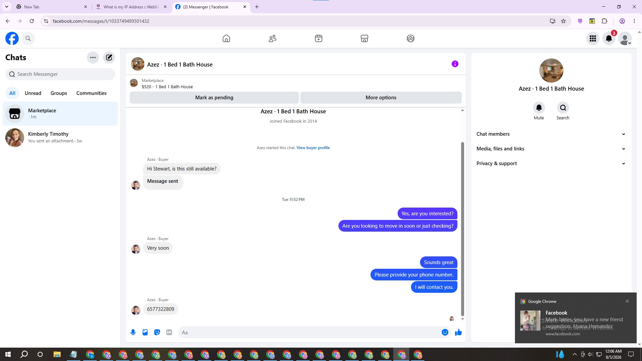Click the address bar URL
This screenshot has width=642, height=361.
point(101,21)
